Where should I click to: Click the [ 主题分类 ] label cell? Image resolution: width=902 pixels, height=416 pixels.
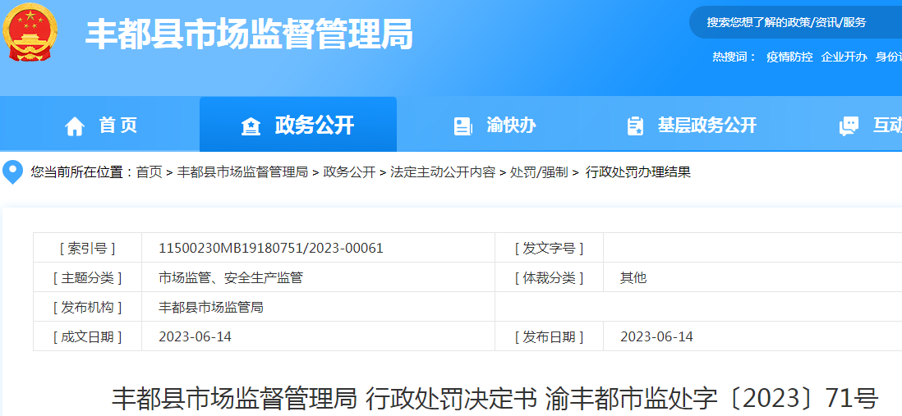pos(87,278)
